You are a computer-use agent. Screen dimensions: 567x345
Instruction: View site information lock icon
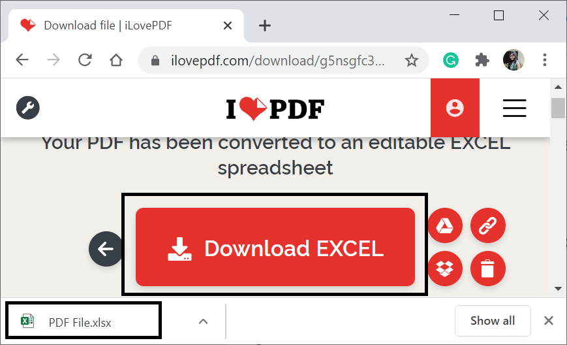[155, 61]
